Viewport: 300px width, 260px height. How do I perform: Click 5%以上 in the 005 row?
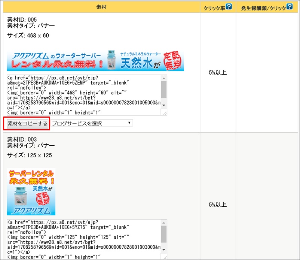[x=218, y=72]
